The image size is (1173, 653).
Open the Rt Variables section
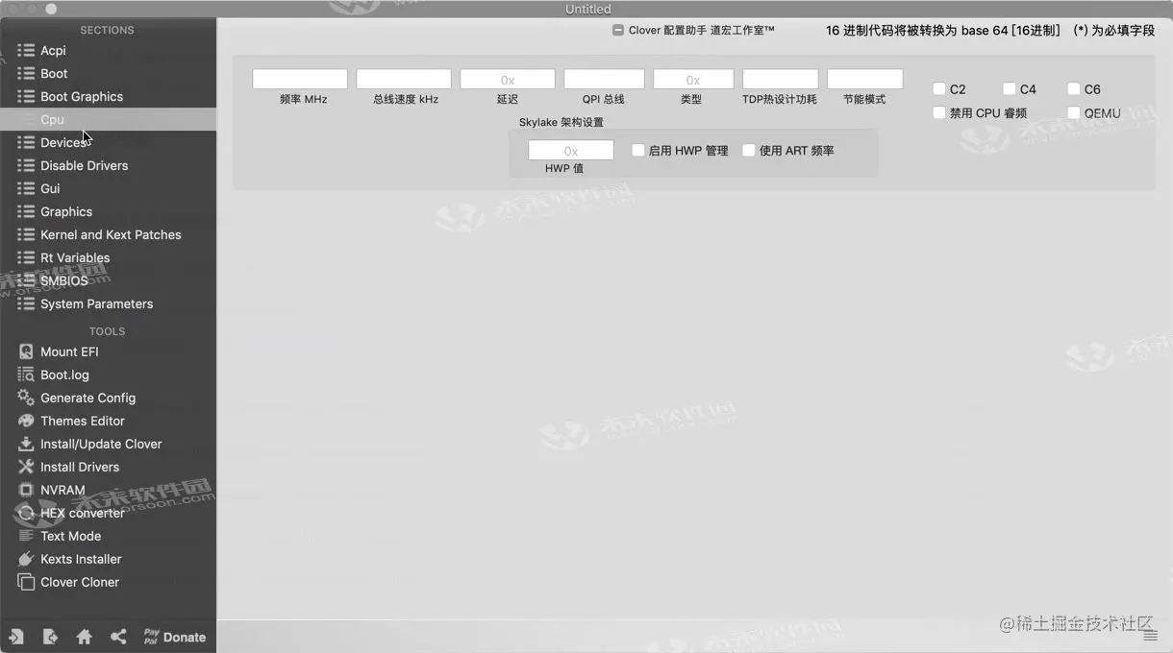pyautogui.click(x=108, y=257)
